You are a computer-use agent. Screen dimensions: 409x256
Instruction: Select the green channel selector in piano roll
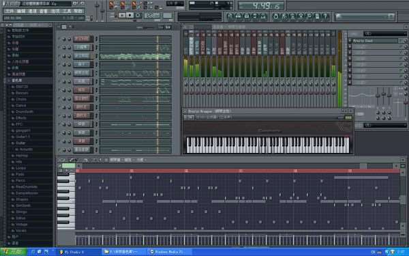(x=69, y=165)
